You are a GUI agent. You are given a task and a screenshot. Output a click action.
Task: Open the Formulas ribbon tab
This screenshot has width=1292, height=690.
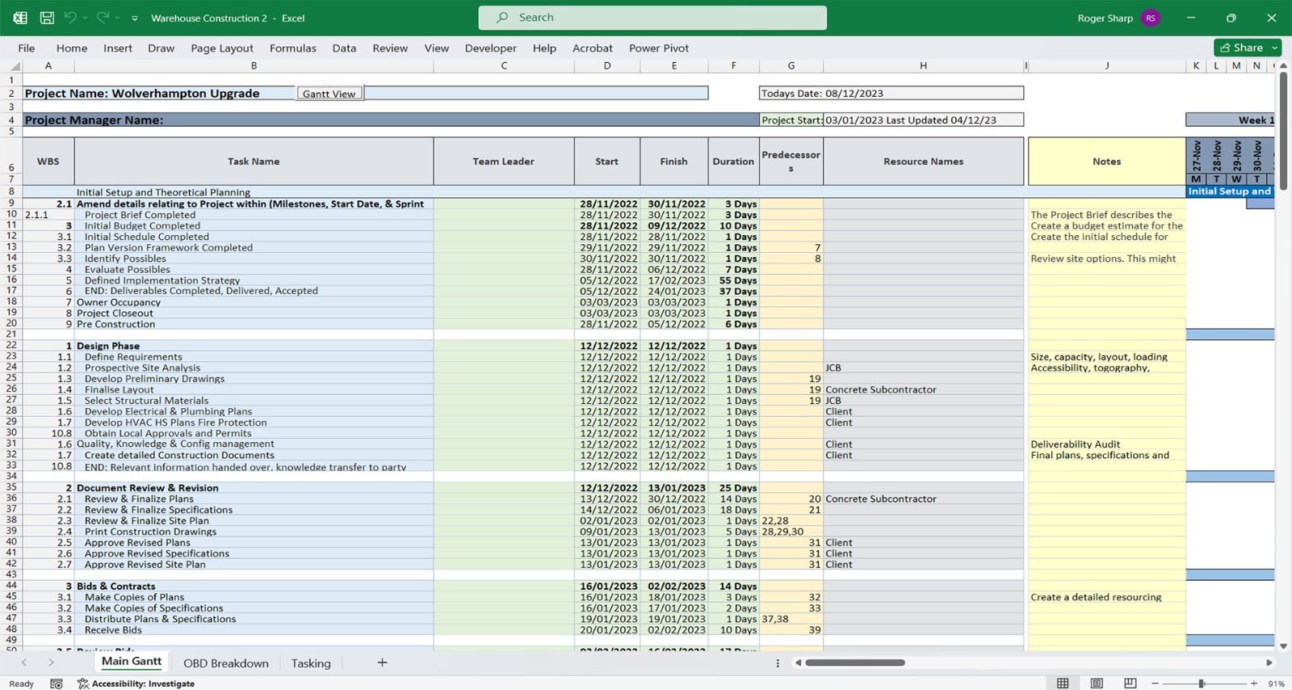click(292, 48)
